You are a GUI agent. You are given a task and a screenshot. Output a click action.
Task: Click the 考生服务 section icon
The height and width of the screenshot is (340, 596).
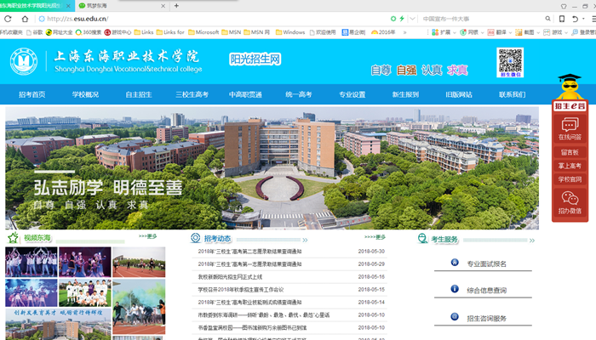(422, 239)
